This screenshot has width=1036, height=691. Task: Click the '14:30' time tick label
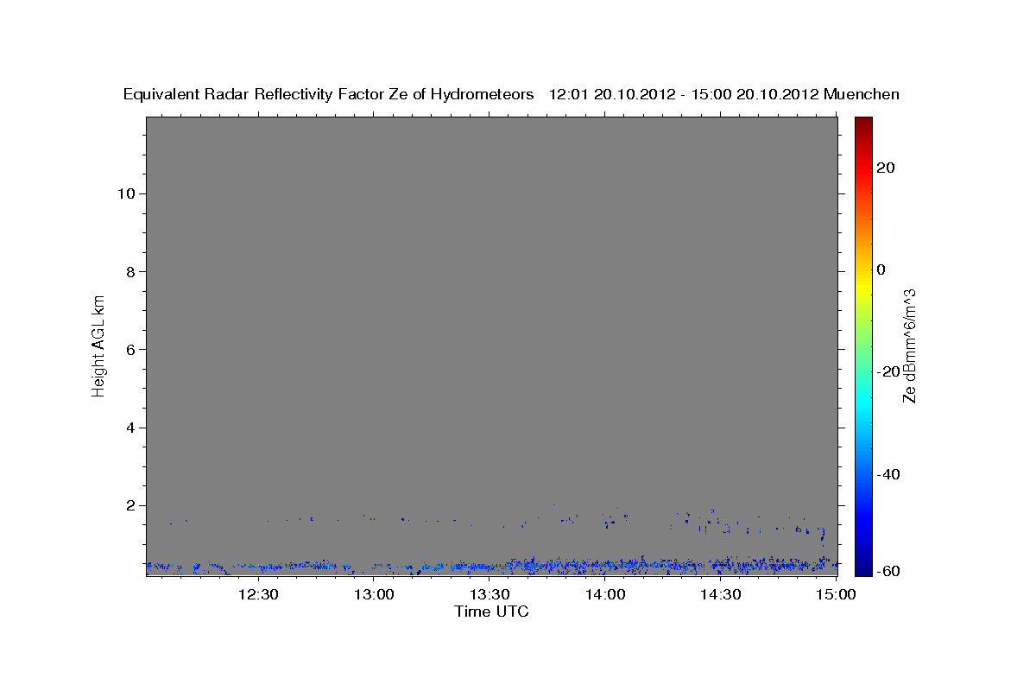721,594
